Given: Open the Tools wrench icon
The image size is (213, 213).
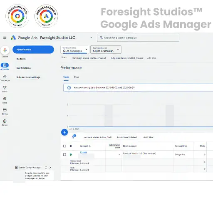Looking at the screenshot, I should (x=5, y=99).
